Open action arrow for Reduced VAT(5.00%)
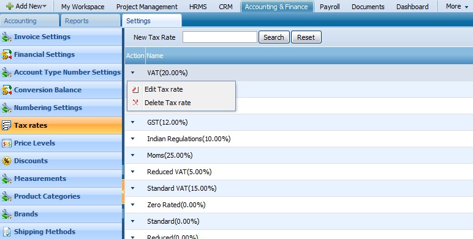The image size is (473, 239). tap(132, 172)
